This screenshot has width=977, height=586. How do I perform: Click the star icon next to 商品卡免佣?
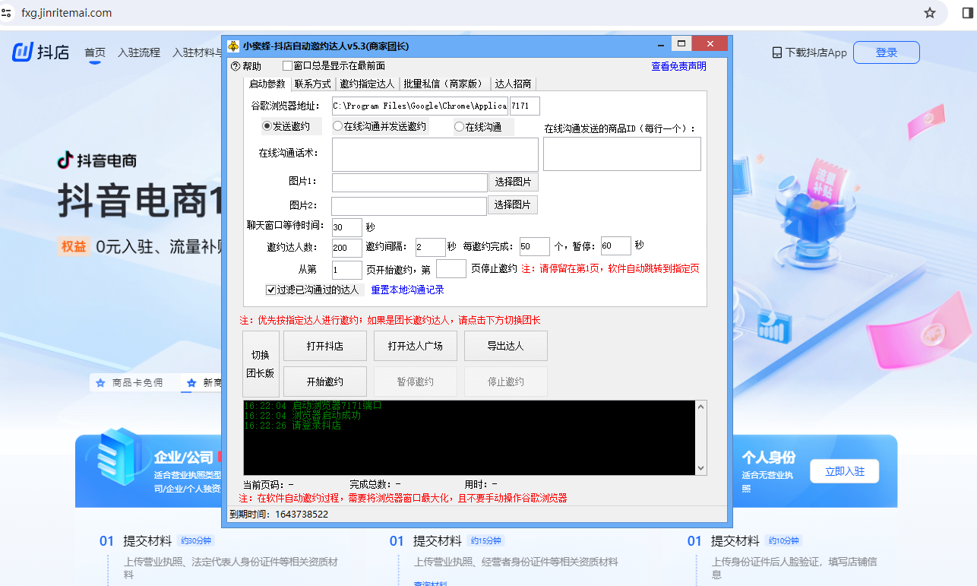pyautogui.click(x=100, y=383)
